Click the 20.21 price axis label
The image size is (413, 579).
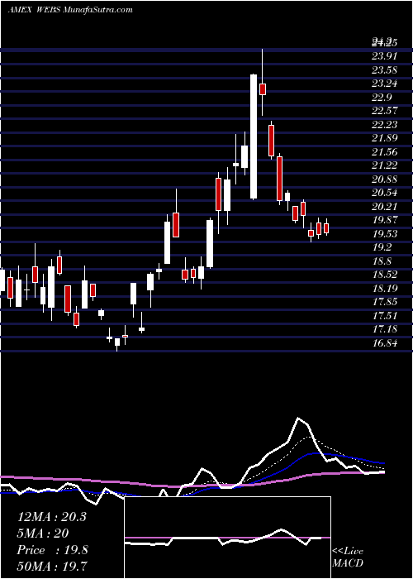point(384,206)
